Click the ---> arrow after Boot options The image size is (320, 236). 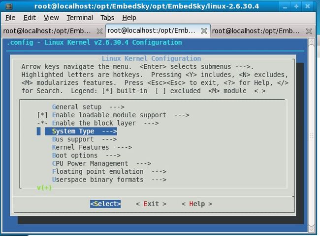pos(113,156)
